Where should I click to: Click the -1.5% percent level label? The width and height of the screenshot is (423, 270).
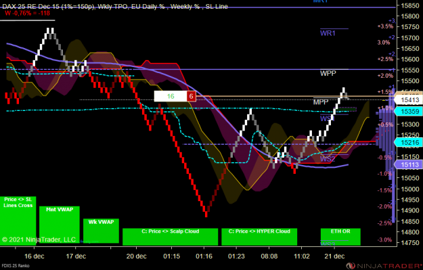(x=384, y=190)
